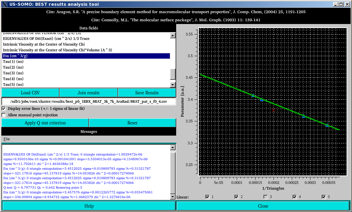Click the CSV file path field
The height and width of the screenshot is (212, 352).
pyautogui.click(x=89, y=101)
